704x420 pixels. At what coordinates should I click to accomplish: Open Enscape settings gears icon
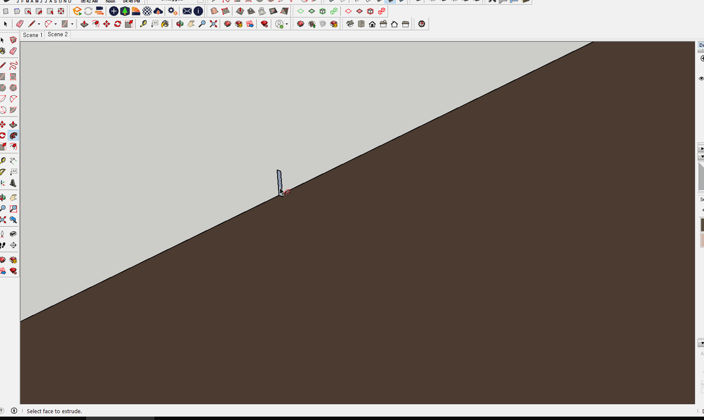click(172, 11)
